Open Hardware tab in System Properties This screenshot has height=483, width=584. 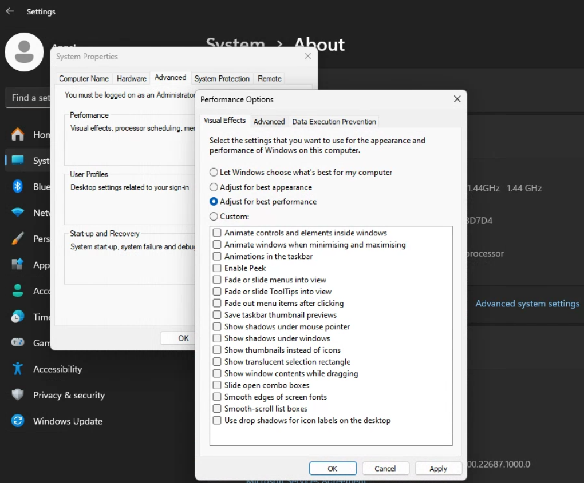[x=132, y=78]
